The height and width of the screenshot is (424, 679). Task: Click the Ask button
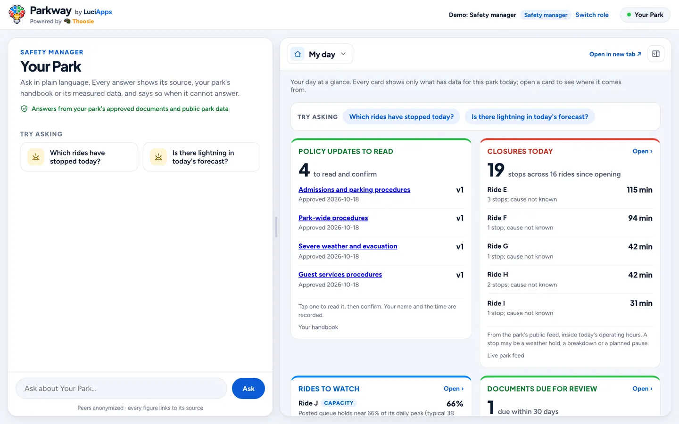pyautogui.click(x=248, y=389)
